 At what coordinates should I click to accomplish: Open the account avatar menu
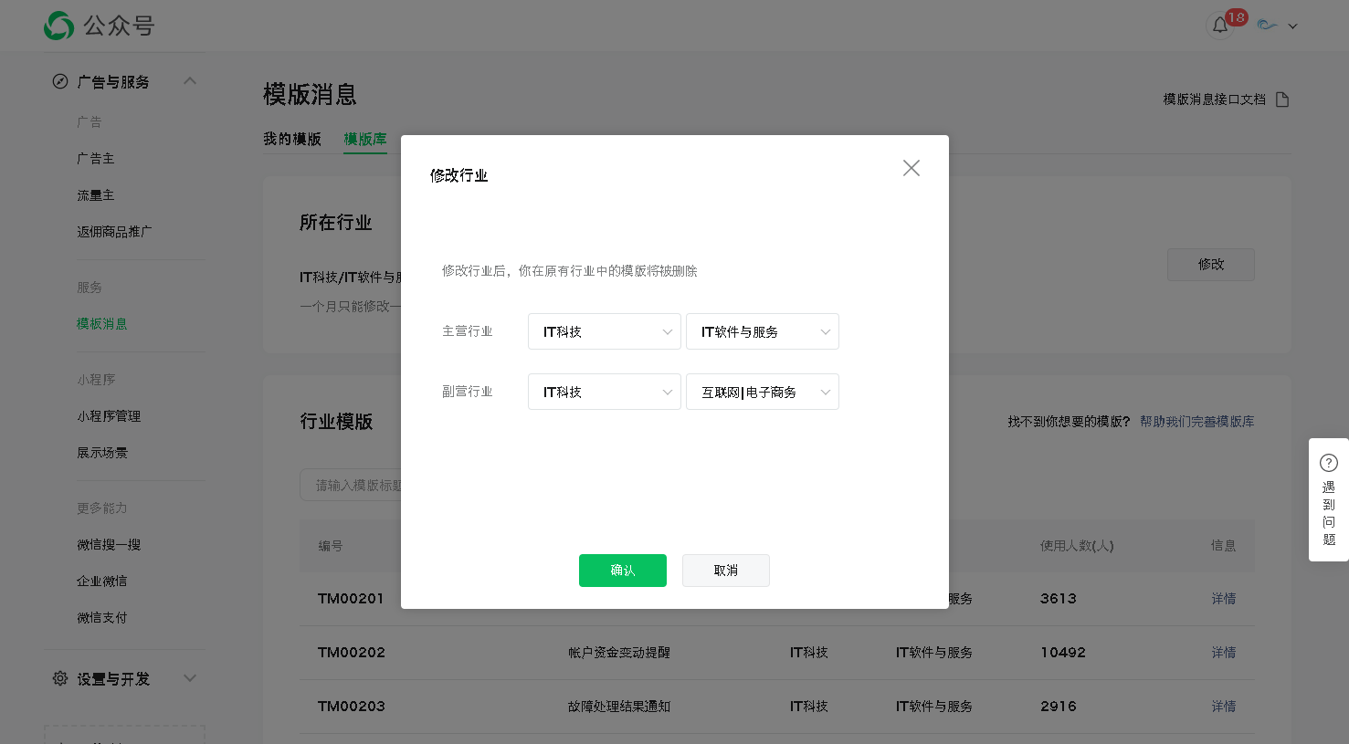click(x=1277, y=26)
